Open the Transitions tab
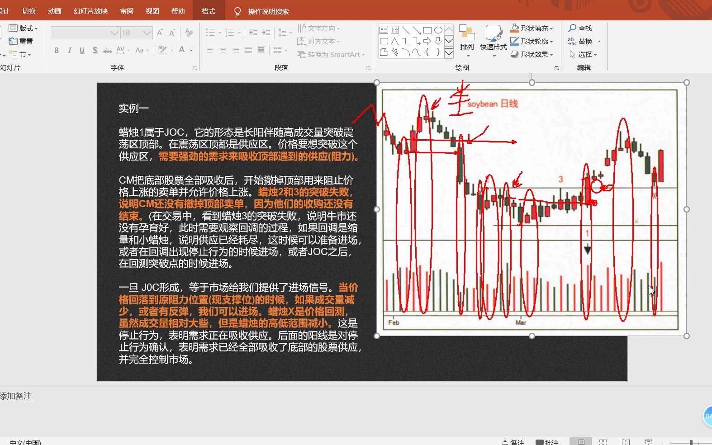712x445 pixels. pyautogui.click(x=29, y=11)
